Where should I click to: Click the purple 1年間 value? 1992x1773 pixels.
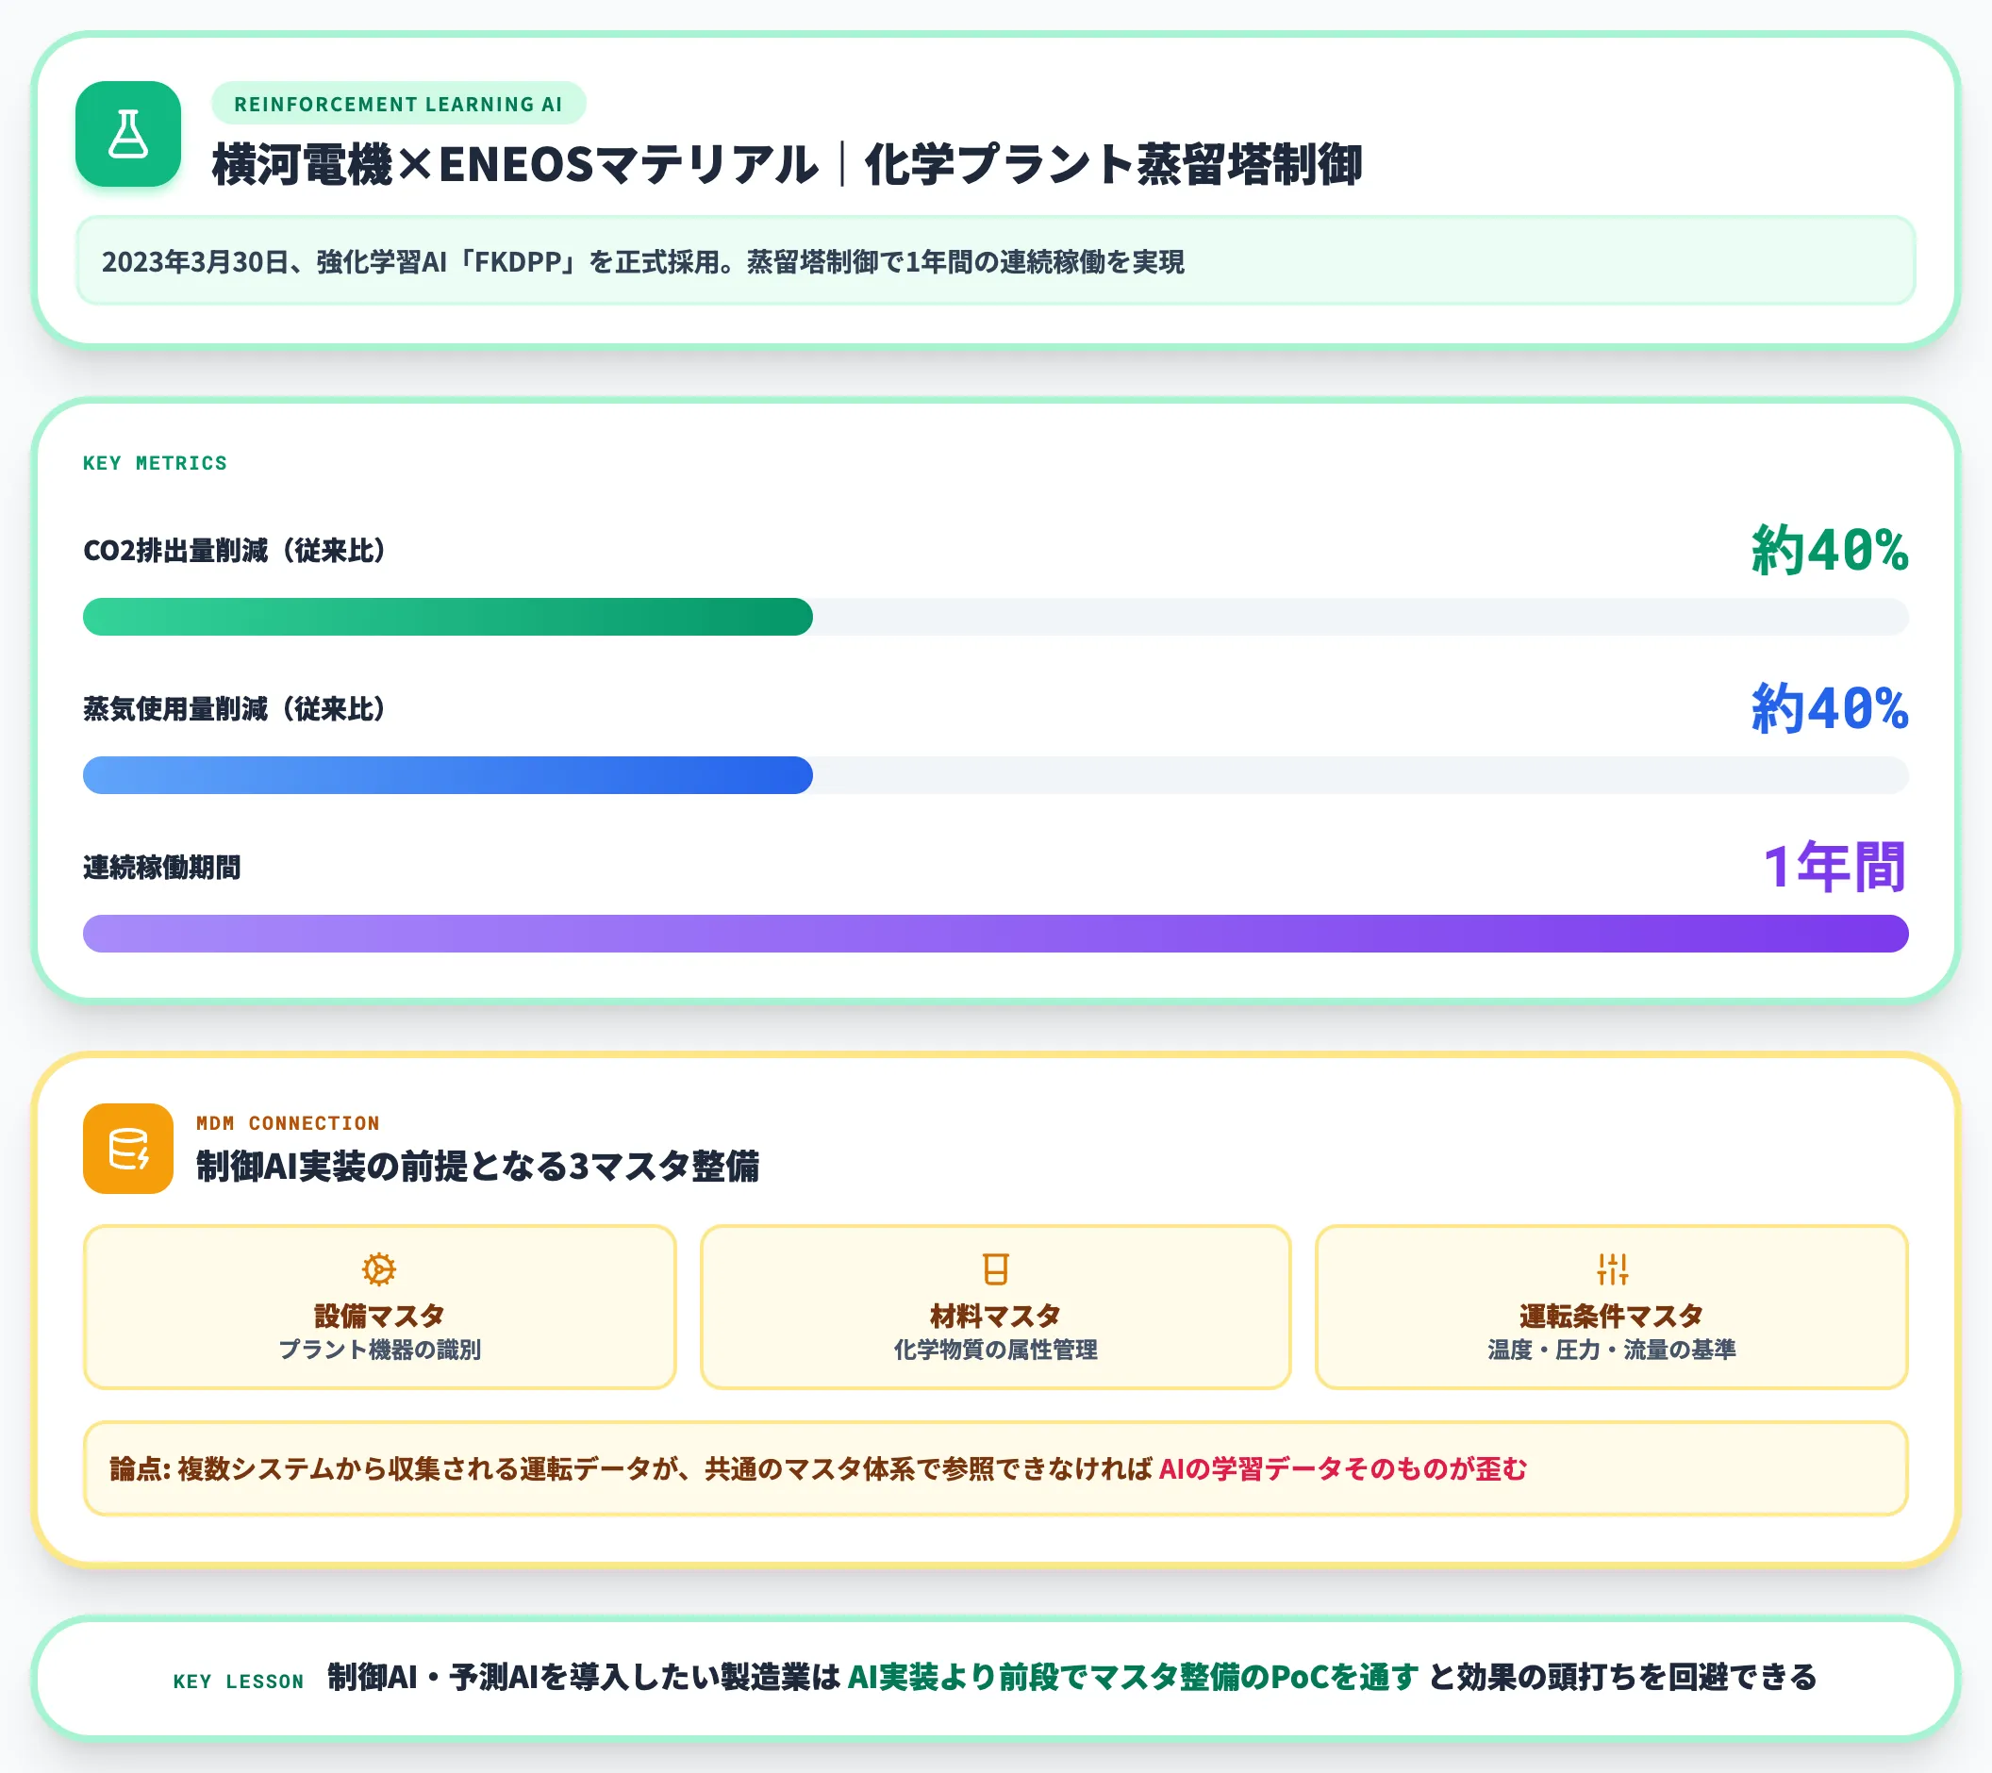(x=1835, y=867)
